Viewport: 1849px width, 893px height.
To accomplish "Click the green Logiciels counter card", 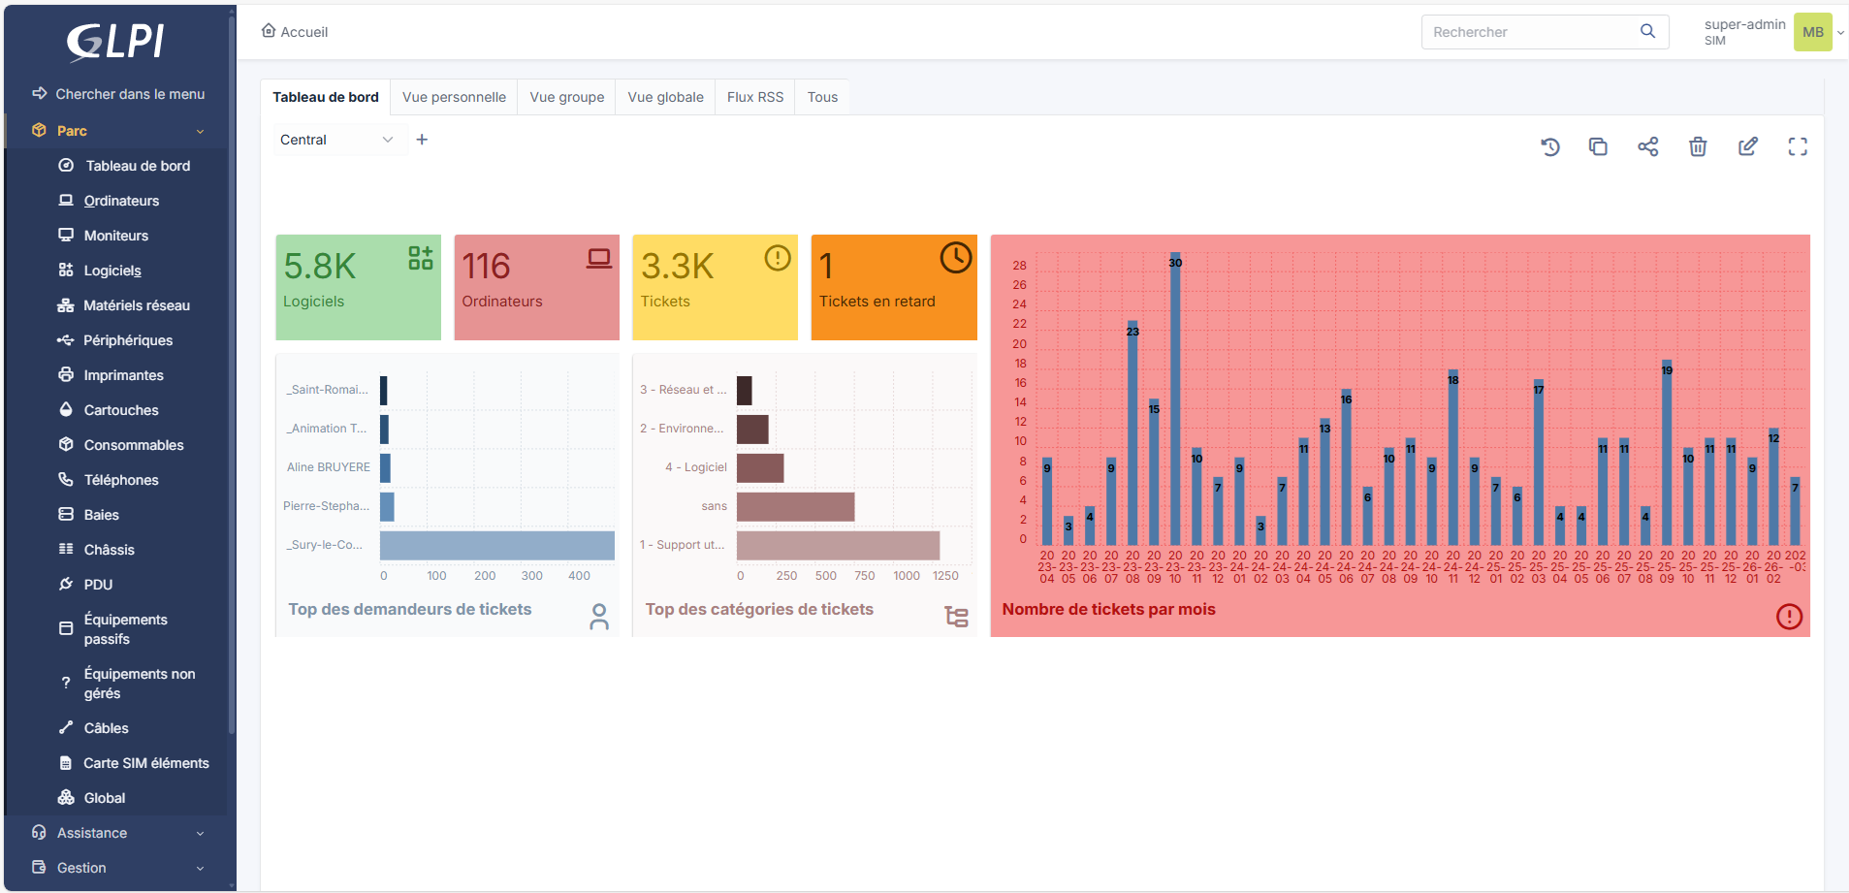I will coord(359,287).
